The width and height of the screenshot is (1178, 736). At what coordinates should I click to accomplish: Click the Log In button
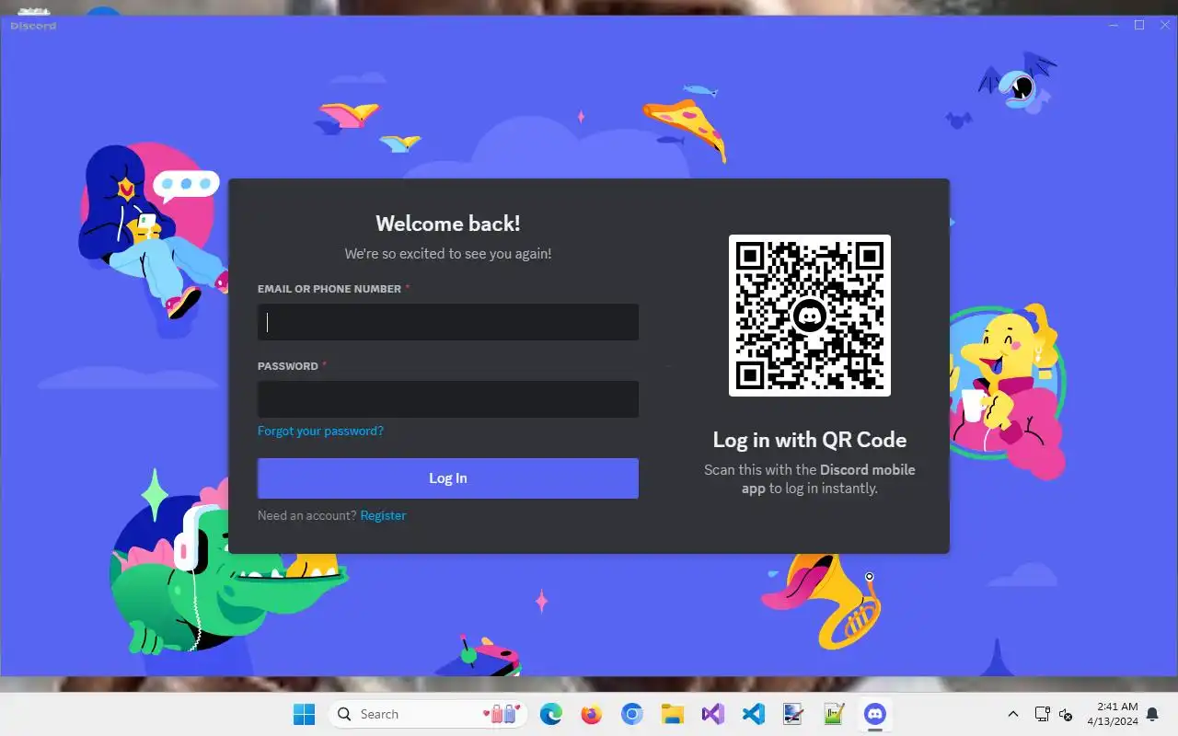pos(448,478)
